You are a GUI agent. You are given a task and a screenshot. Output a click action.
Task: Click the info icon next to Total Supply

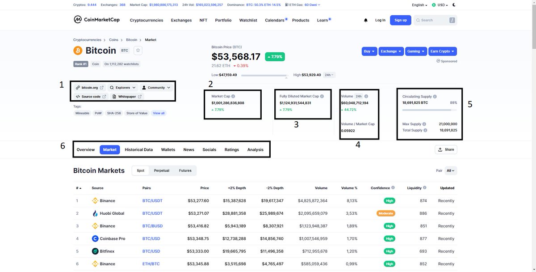point(426,130)
